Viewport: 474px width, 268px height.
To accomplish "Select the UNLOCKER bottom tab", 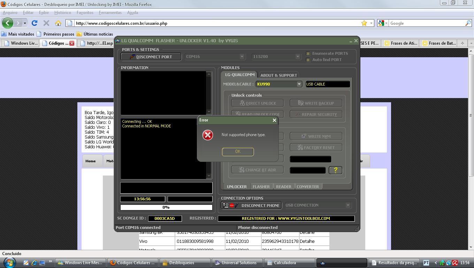I will (x=237, y=187).
